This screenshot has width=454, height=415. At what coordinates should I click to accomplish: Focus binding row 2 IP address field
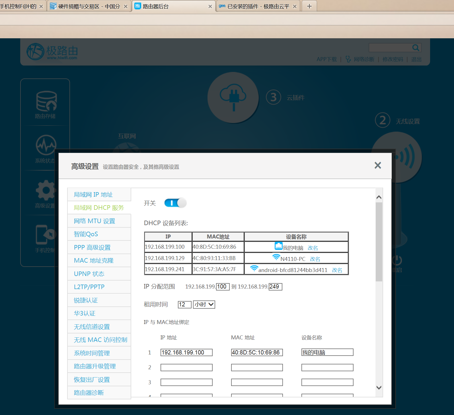tap(186, 368)
